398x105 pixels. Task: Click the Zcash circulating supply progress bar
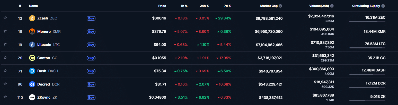(x=367, y=22)
